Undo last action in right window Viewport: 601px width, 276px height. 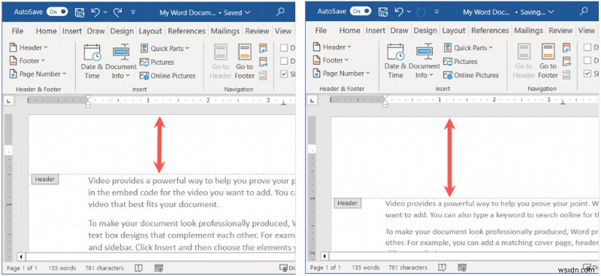tap(399, 12)
